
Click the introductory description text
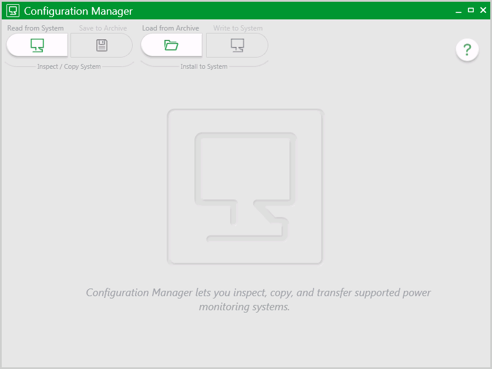coord(258,299)
